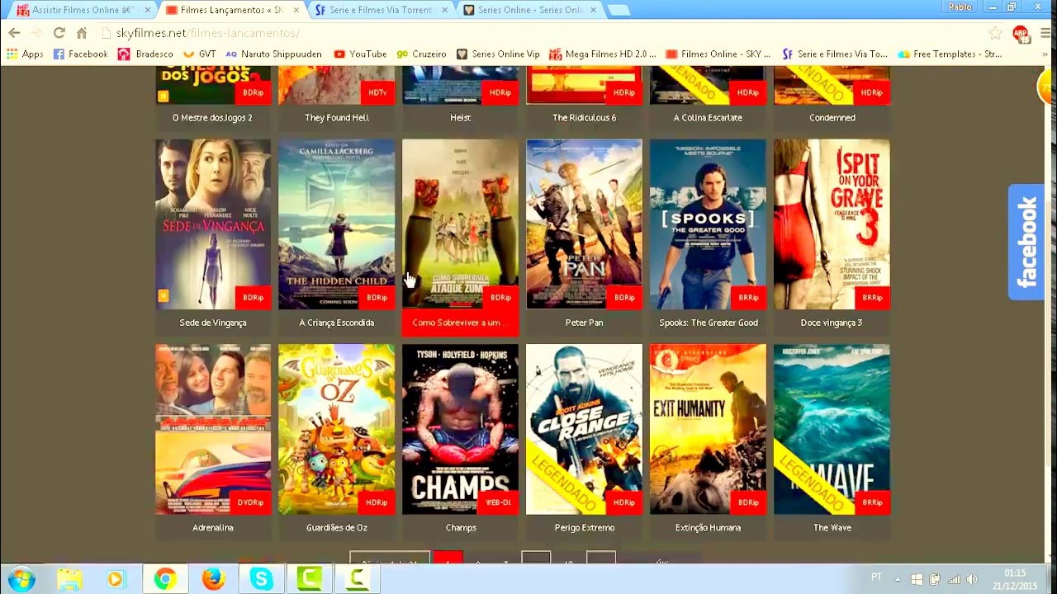Viewport: 1057px width, 594px height.
Task: Open the Adrenalina movie poster
Action: click(x=213, y=429)
